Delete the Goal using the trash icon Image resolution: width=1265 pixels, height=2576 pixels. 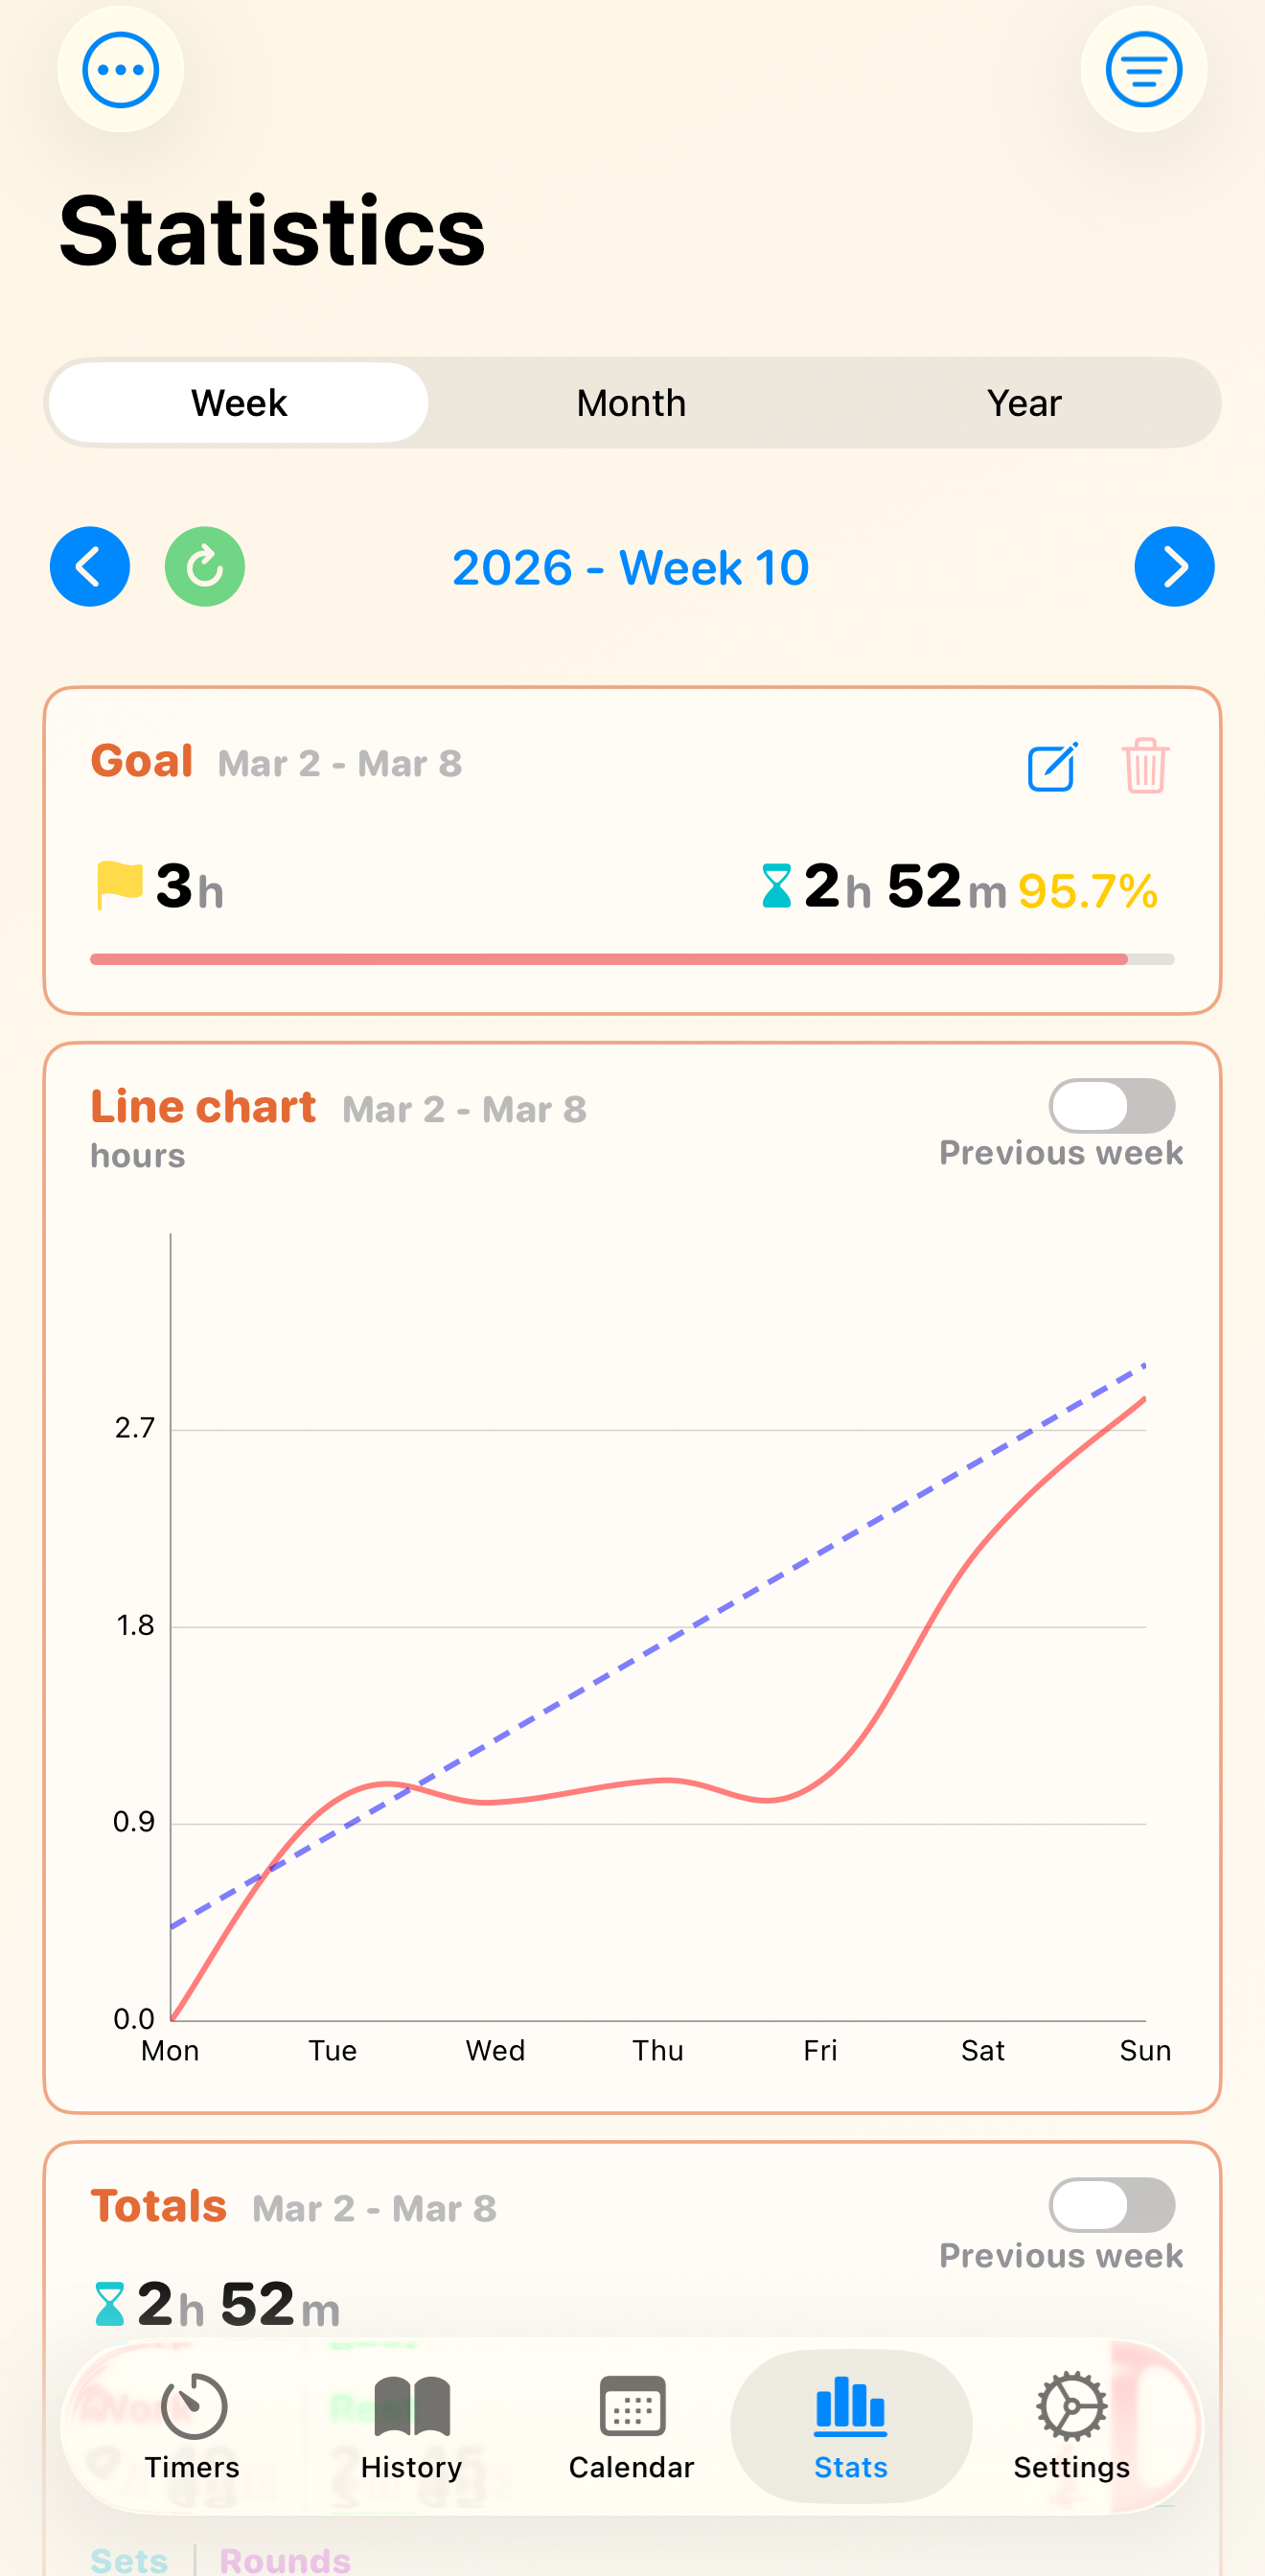(x=1143, y=767)
